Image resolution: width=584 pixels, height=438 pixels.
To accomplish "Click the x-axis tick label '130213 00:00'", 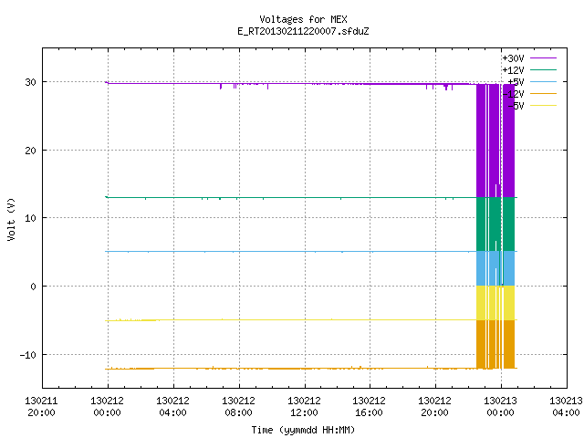I will pyautogui.click(x=501, y=407).
